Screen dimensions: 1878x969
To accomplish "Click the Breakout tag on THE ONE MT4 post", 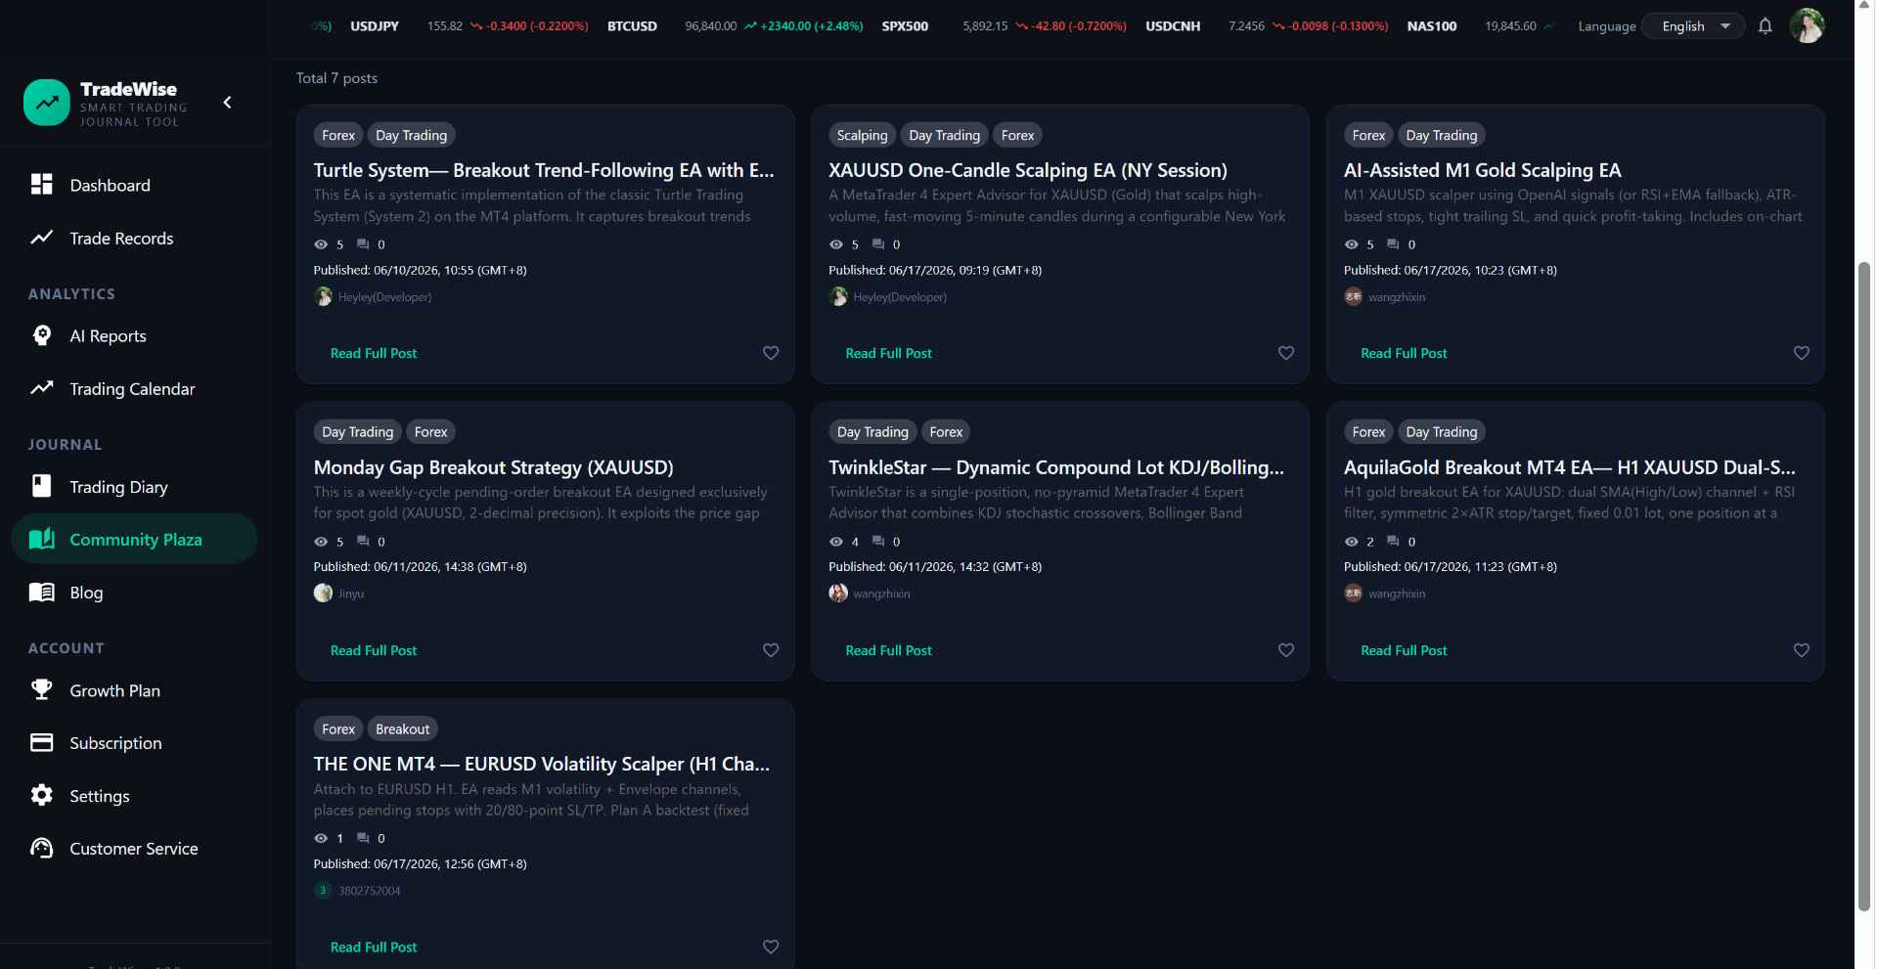I will (402, 728).
